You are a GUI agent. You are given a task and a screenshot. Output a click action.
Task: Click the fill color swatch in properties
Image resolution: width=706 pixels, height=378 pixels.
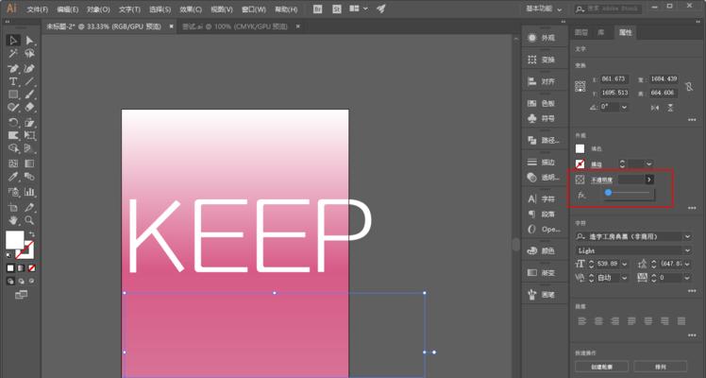coord(580,148)
